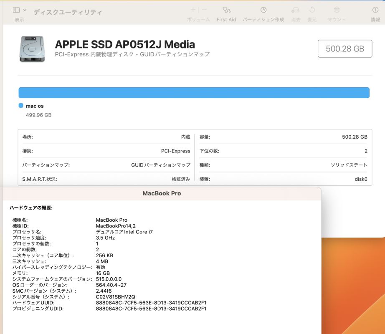Image resolution: width=385 pixels, height=334 pixels.
Task: Click the sidebar view (表示) icon
Action: [x=16, y=10]
